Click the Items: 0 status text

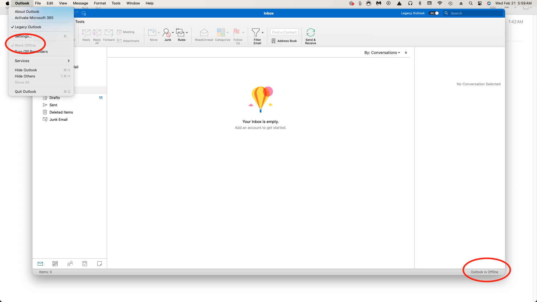(x=45, y=272)
